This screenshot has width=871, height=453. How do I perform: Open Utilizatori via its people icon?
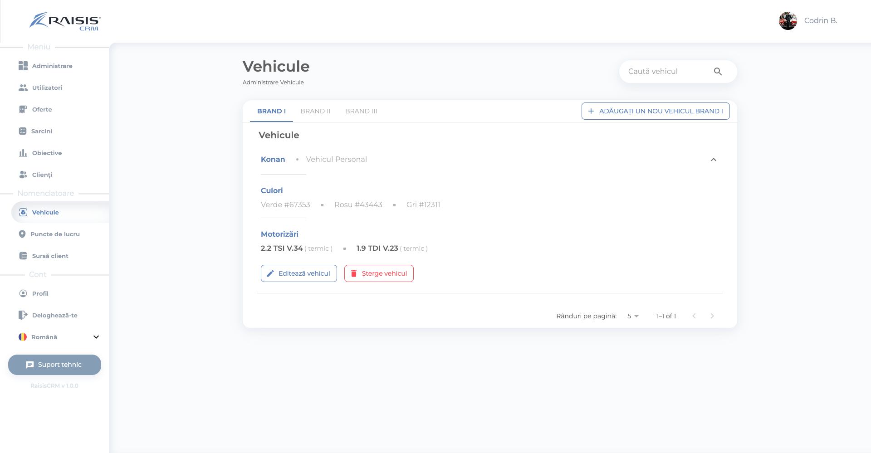[23, 88]
